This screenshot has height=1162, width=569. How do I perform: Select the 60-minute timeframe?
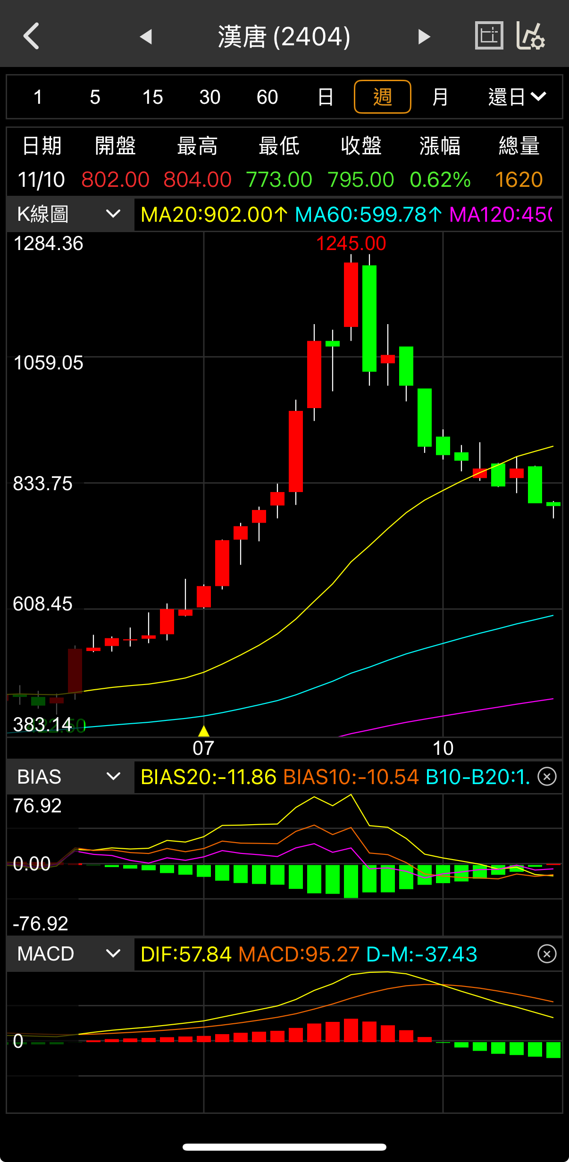(267, 97)
